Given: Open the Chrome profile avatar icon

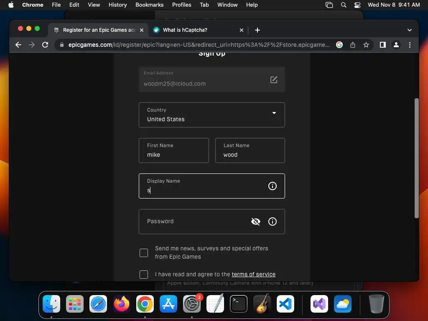Looking at the screenshot, I should tap(396, 45).
